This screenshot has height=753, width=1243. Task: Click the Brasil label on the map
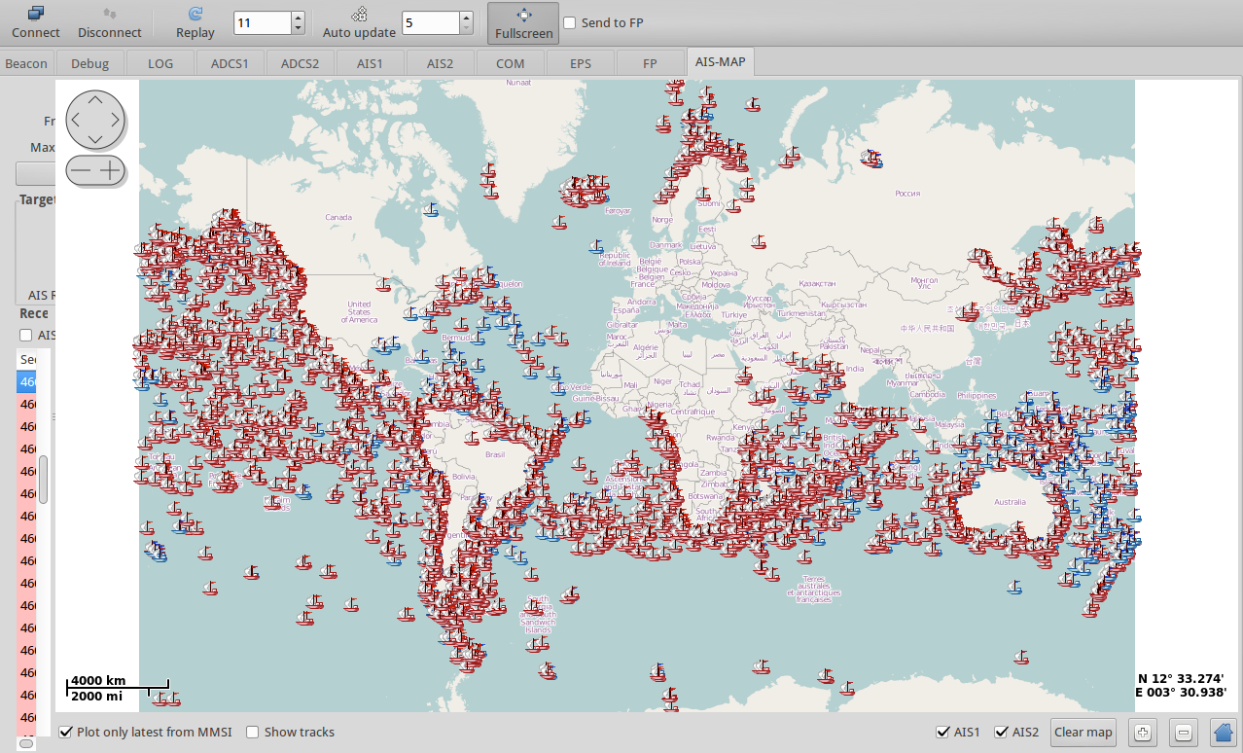coord(495,454)
